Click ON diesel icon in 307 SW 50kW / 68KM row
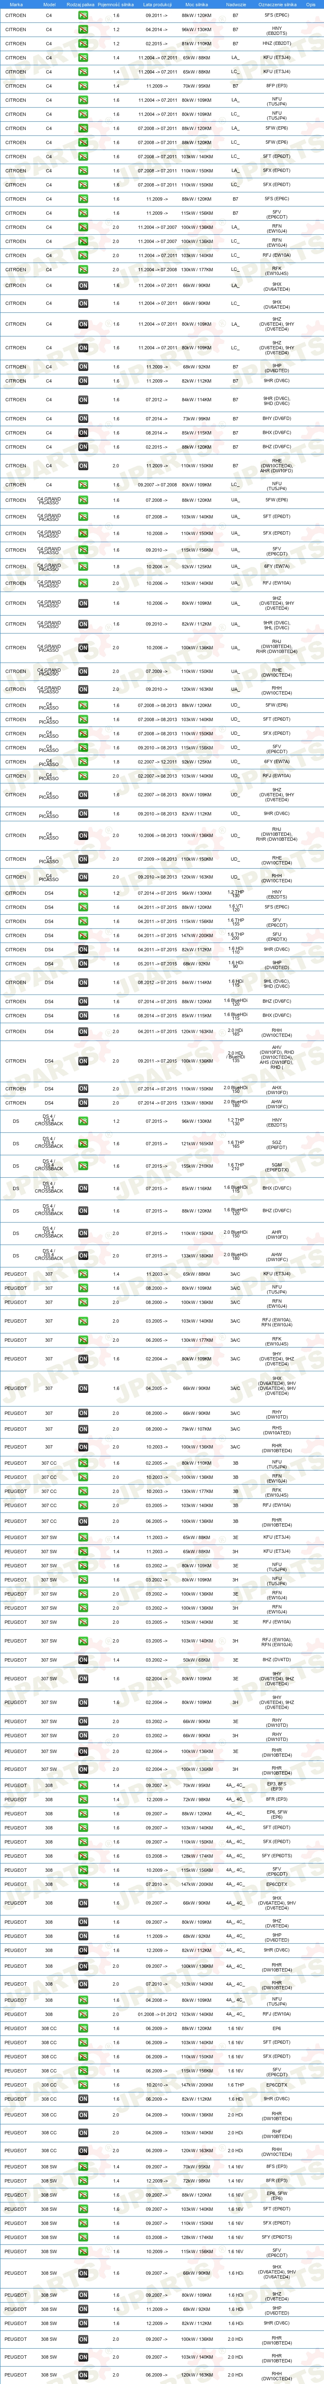The height and width of the screenshot is (2384, 324). tap(83, 1660)
